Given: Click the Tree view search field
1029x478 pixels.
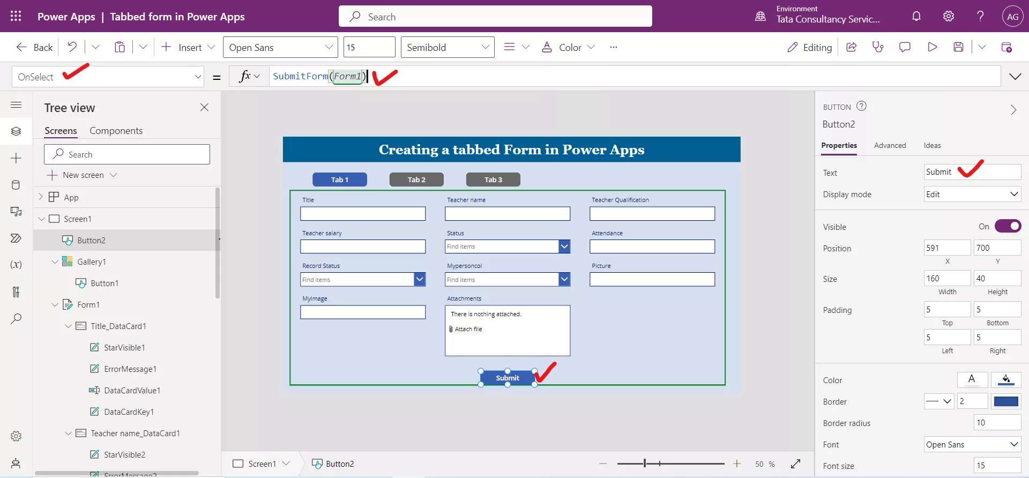Looking at the screenshot, I should [127, 154].
